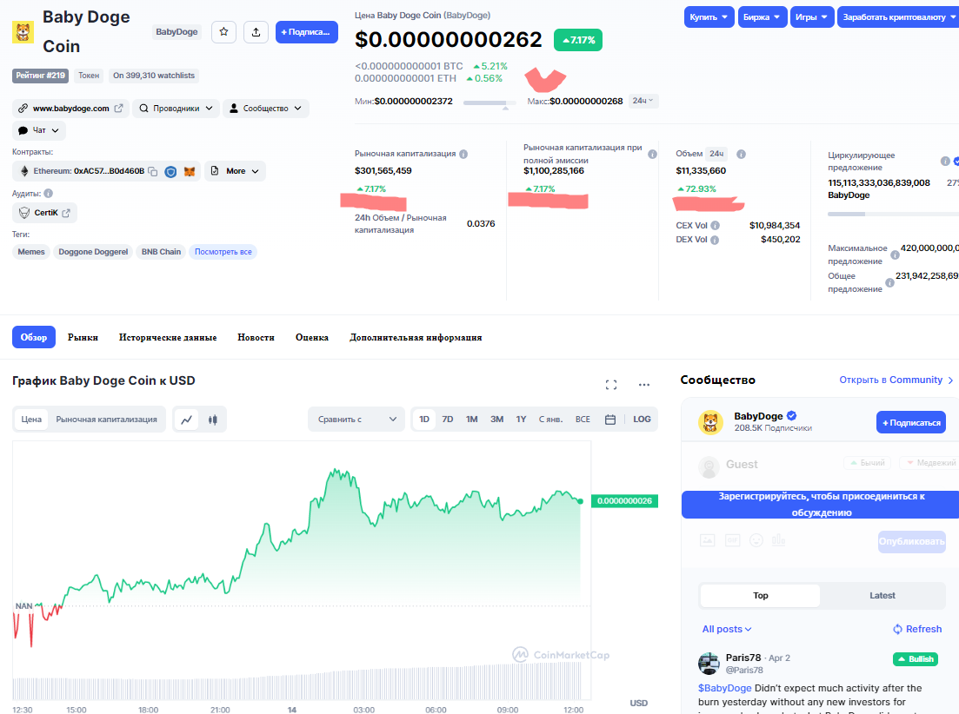The image size is (959, 714).
Task: Switch posts to Latest
Action: click(x=882, y=596)
